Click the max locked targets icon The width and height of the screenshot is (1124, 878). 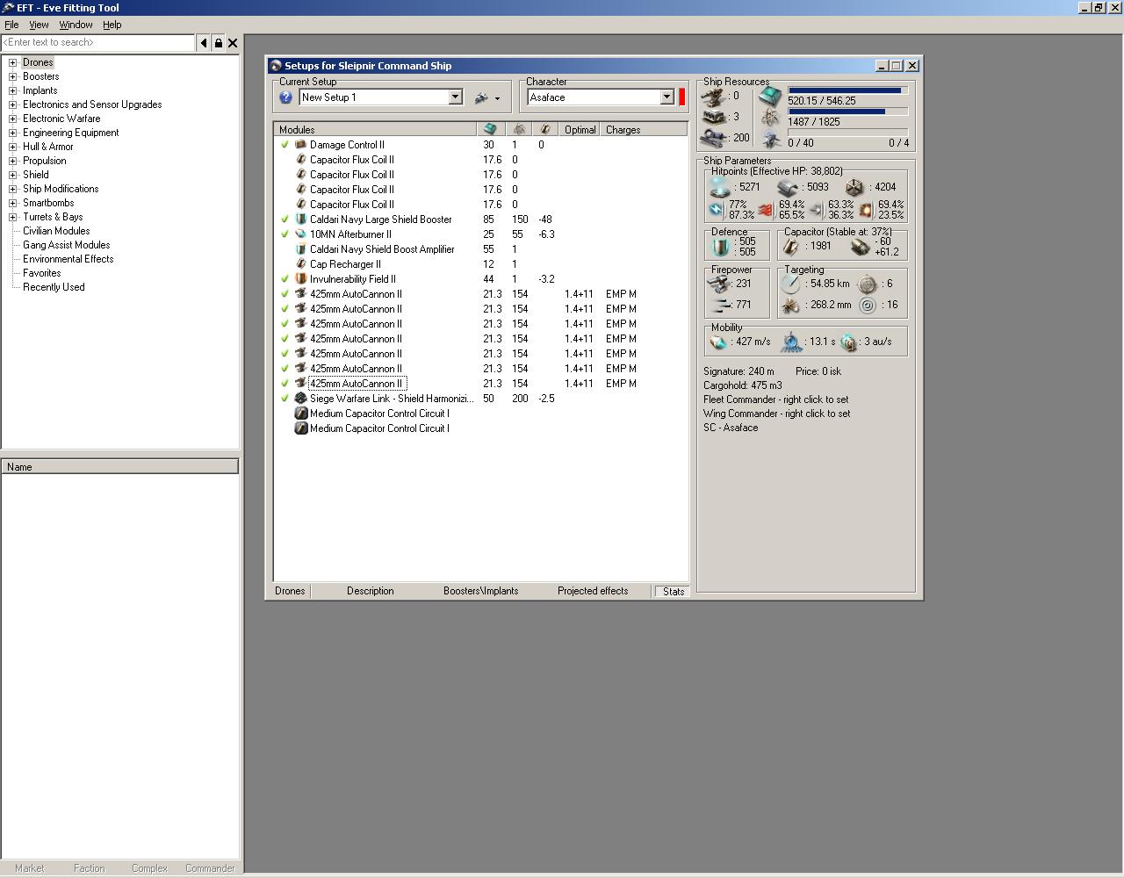(x=868, y=284)
